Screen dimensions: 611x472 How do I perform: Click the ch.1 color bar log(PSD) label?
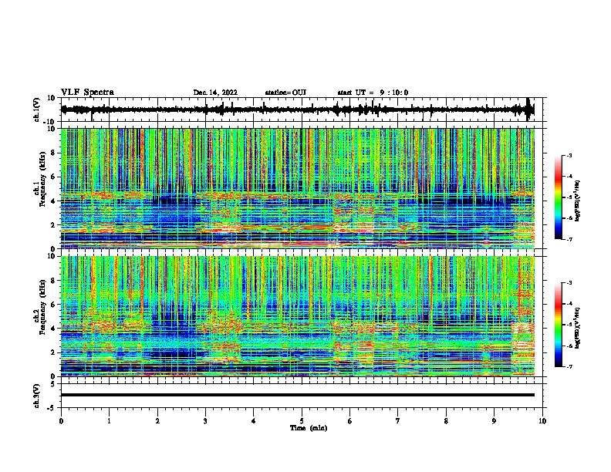click(578, 201)
